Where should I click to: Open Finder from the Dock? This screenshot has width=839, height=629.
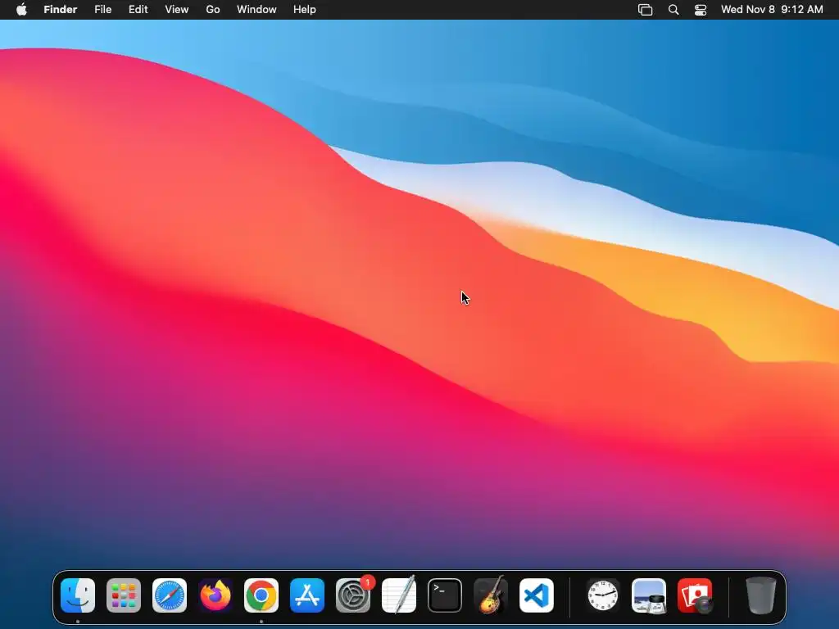click(x=78, y=595)
